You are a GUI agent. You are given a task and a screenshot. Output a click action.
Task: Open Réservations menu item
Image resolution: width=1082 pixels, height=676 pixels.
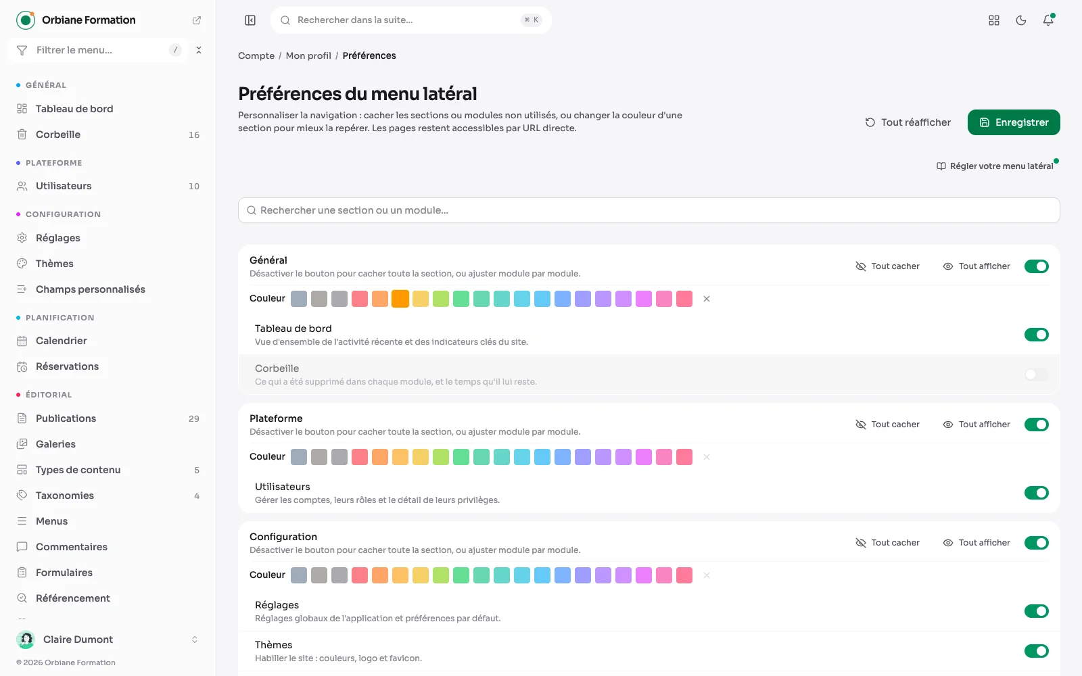108,366
